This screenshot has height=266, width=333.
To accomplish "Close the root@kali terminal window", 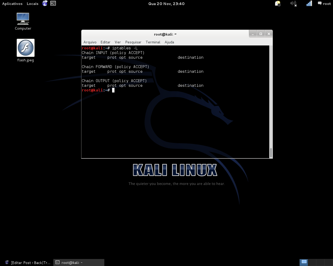I will [269, 34].
